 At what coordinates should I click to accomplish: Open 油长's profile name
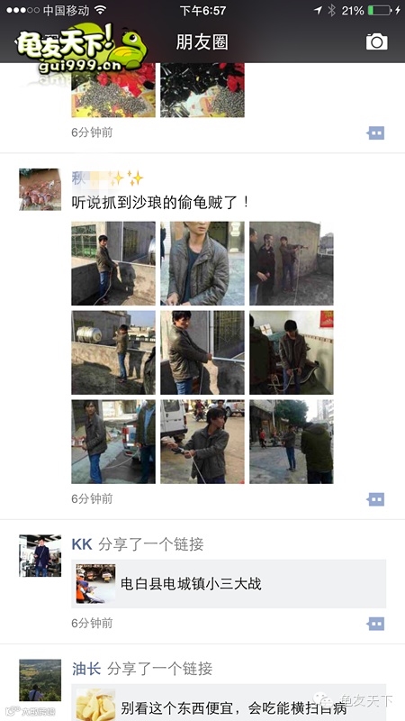click(x=86, y=669)
